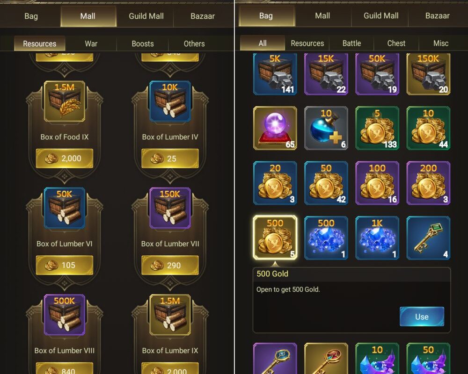This screenshot has height=374, width=468.
Task: Open the Bazaar tab in the right panel
Action: [x=437, y=16]
